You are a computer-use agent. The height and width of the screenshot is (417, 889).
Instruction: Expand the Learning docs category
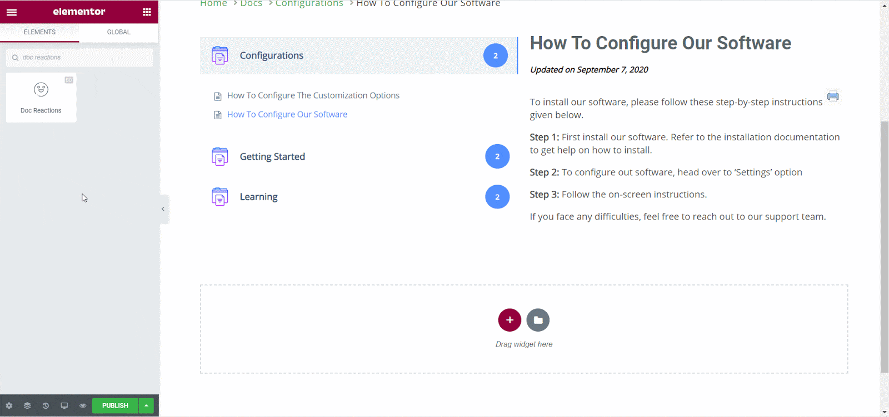(258, 197)
